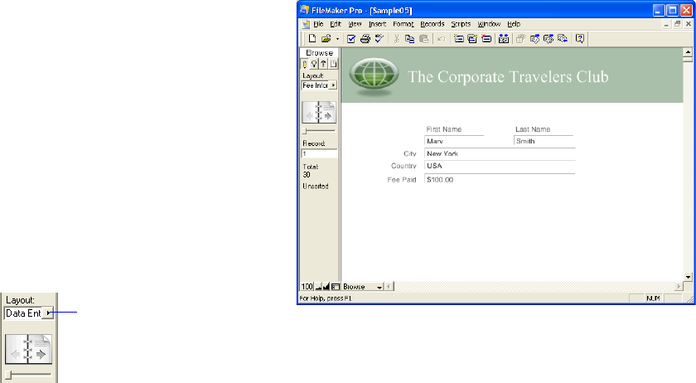
Task: Click the Copy toolbar icon
Action: [409, 39]
